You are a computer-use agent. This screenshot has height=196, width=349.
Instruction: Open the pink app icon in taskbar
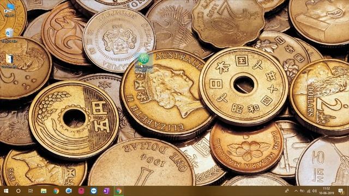click(x=81, y=191)
